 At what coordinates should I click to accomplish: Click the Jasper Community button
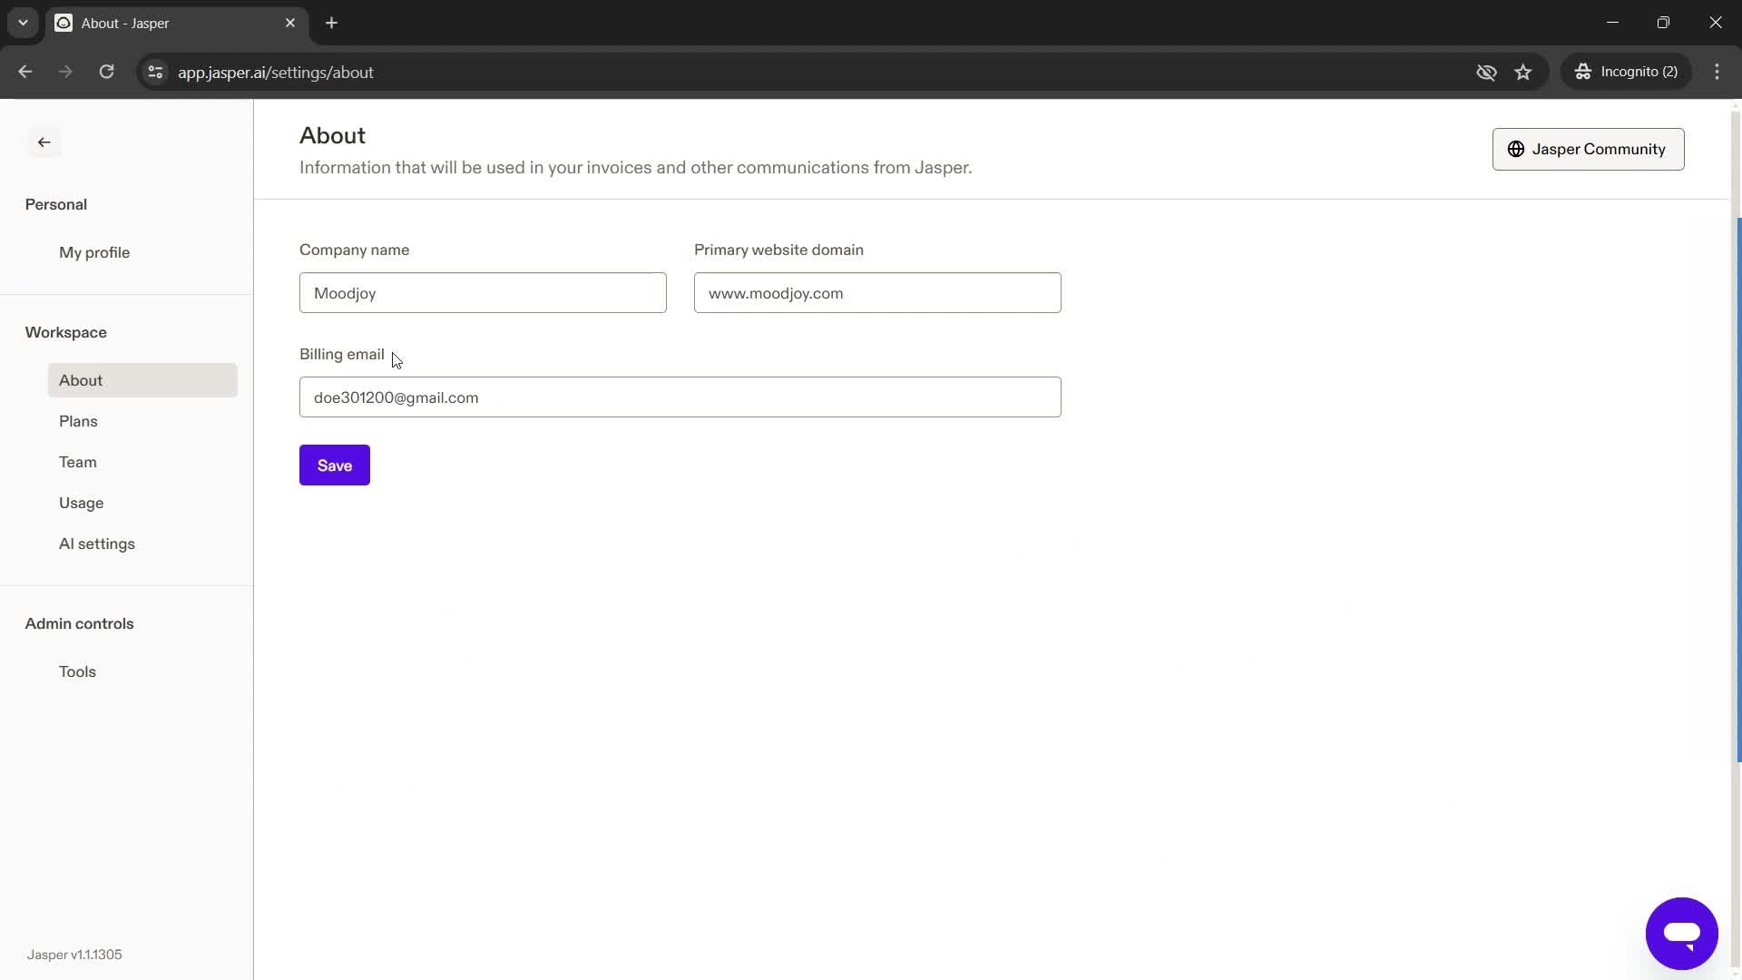coord(1588,149)
